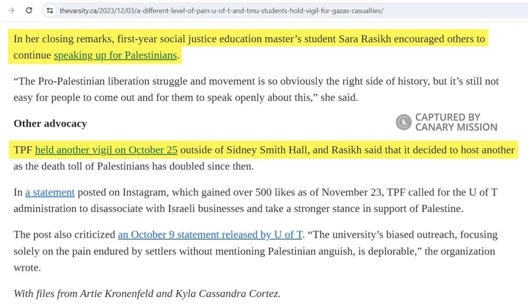Reload the page with refresh icon

29,11
